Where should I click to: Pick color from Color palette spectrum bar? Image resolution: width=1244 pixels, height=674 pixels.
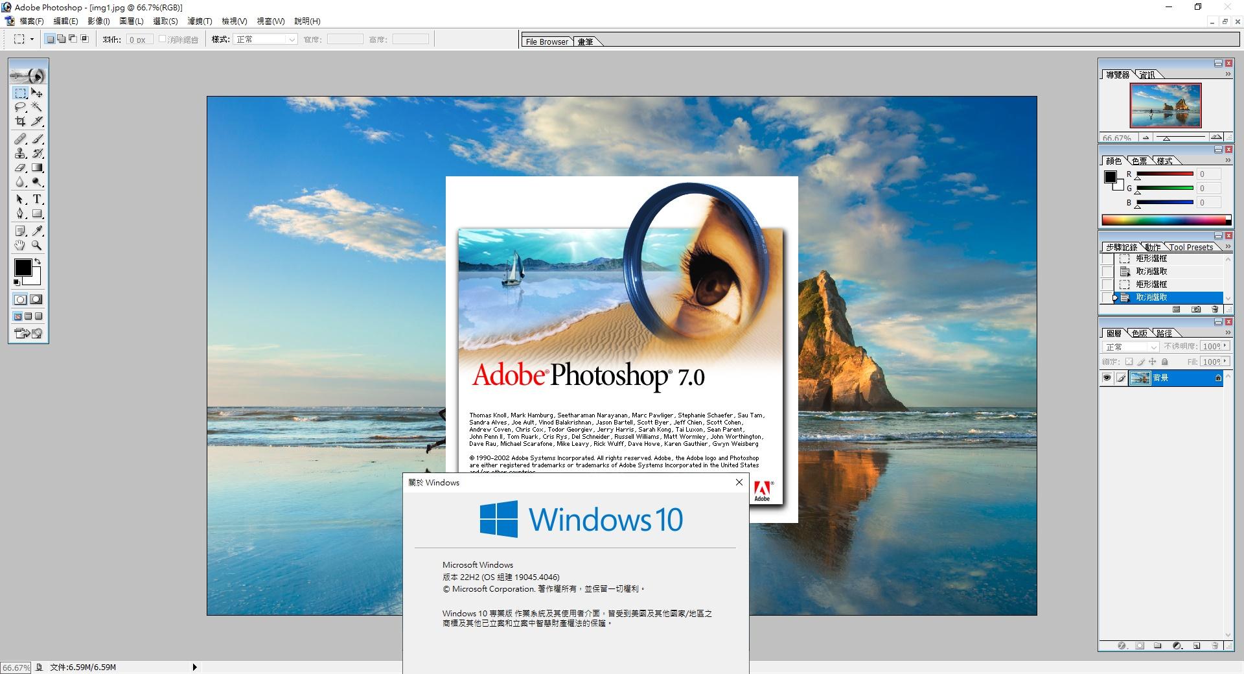point(1166,220)
